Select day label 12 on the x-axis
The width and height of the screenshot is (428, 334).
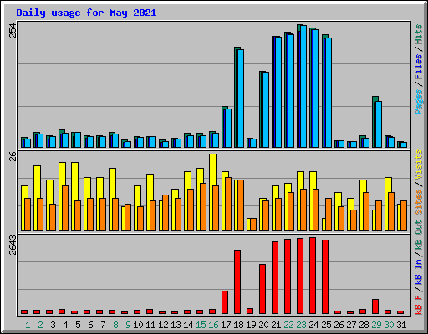coord(163,325)
